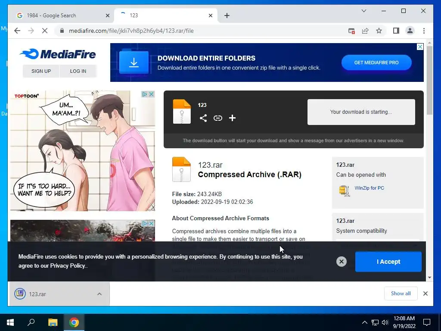Click the browser forward arrow
The width and height of the screenshot is (441, 331).
(31, 31)
